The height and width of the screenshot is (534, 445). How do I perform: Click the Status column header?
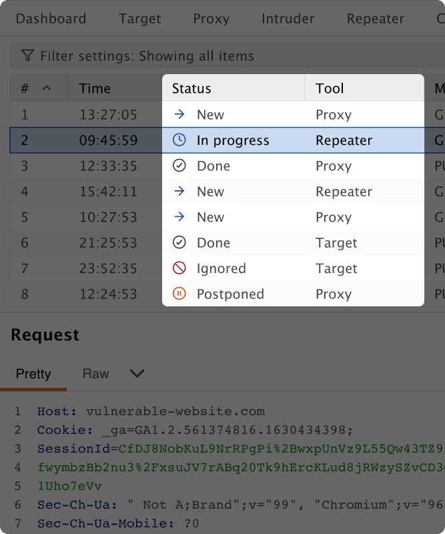coord(191,88)
